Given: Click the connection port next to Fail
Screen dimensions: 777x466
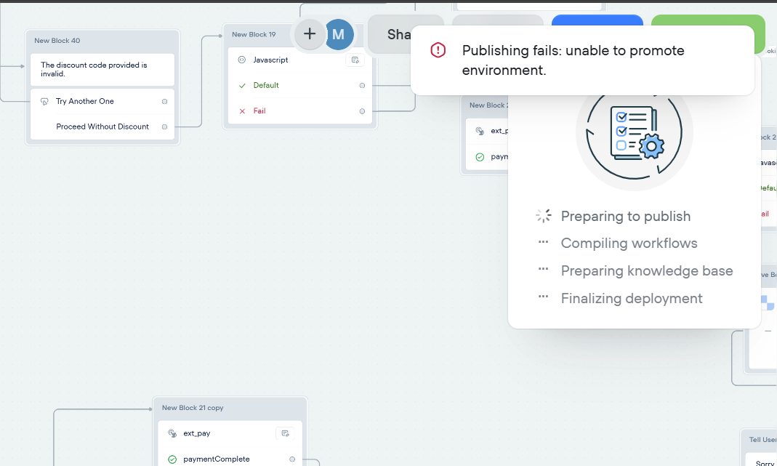Looking at the screenshot, I should point(362,111).
